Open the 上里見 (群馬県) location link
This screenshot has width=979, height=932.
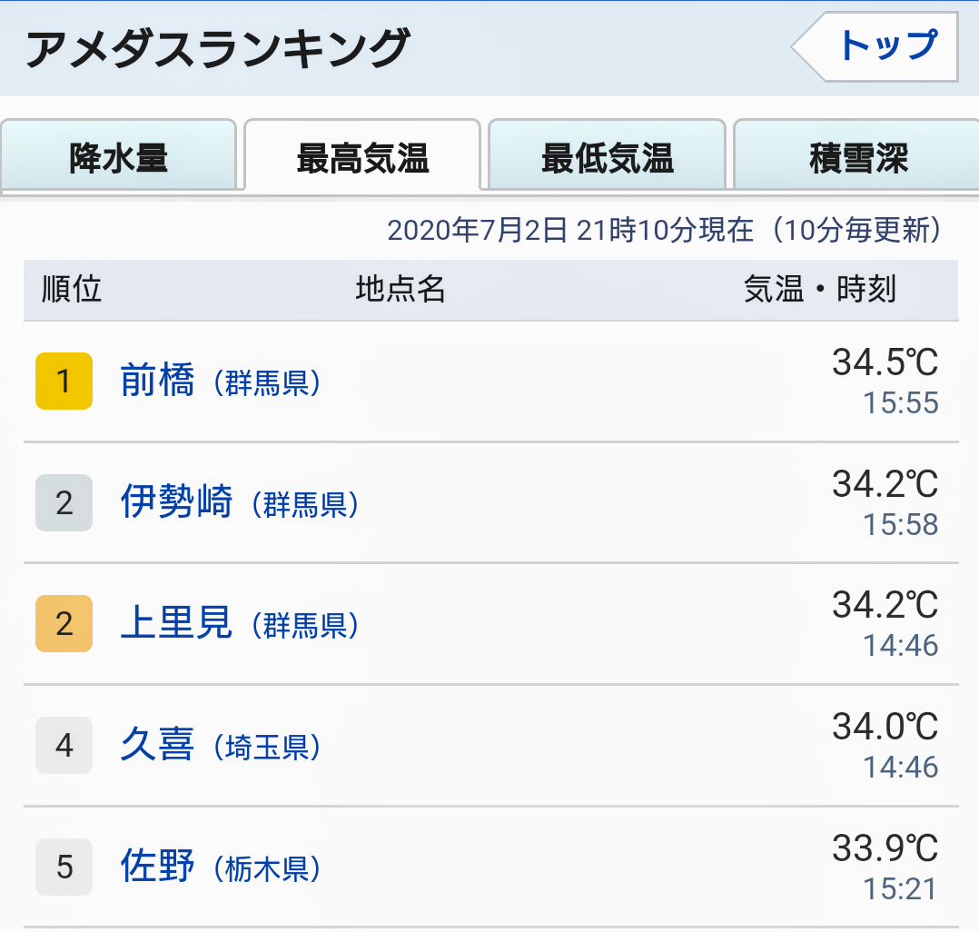coord(240,623)
